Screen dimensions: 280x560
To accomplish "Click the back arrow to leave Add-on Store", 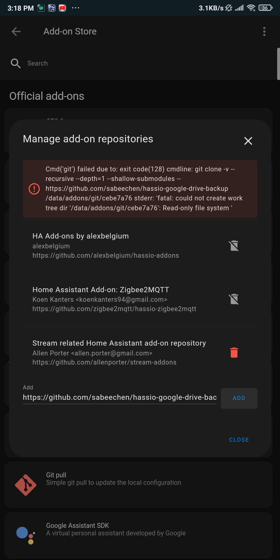I will pyautogui.click(x=16, y=31).
